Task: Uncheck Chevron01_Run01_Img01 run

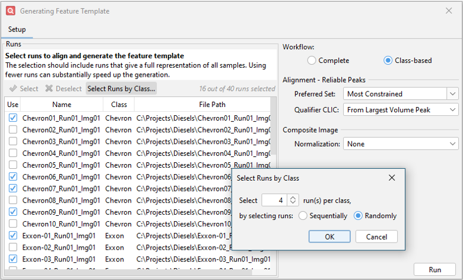Action: coord(12,118)
